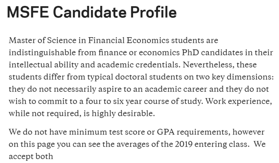Click the phrase 'academic career'

176,89
